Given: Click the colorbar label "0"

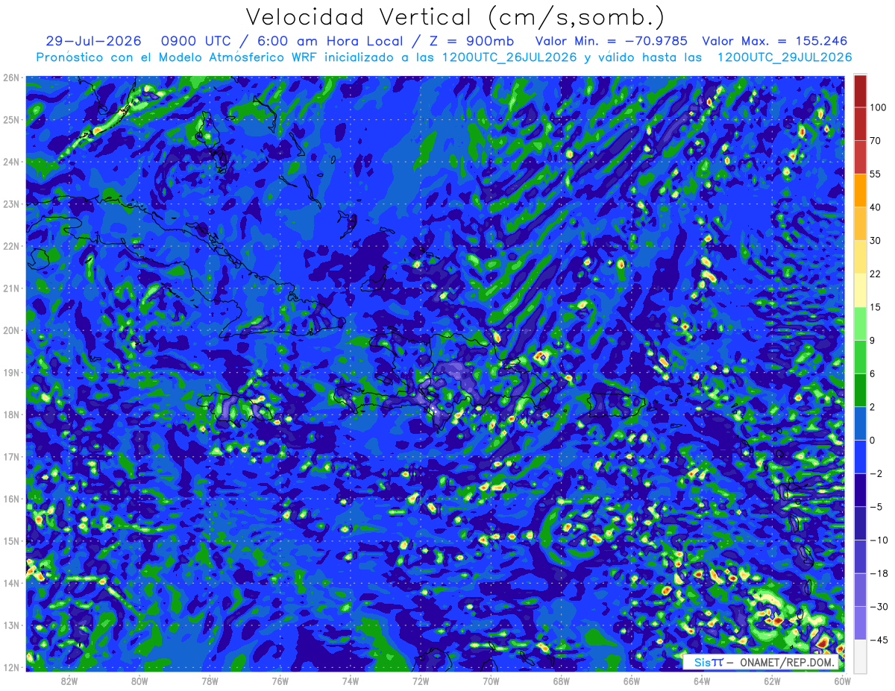Looking at the screenshot, I should pyautogui.click(x=873, y=440).
